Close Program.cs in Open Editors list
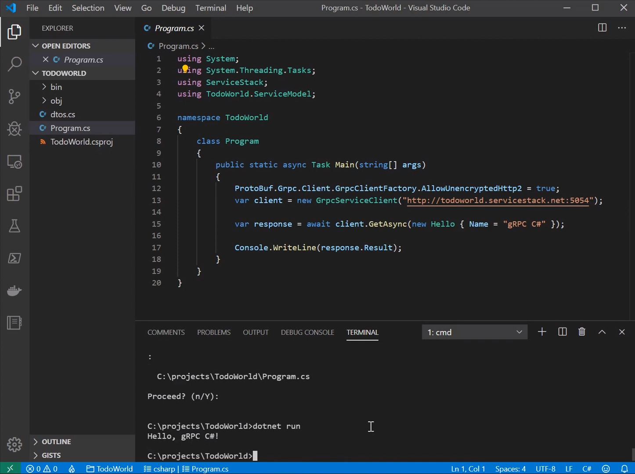 click(x=46, y=59)
